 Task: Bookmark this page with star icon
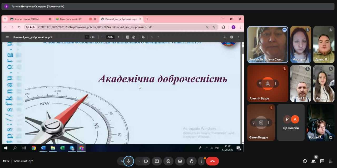tap(214, 27)
